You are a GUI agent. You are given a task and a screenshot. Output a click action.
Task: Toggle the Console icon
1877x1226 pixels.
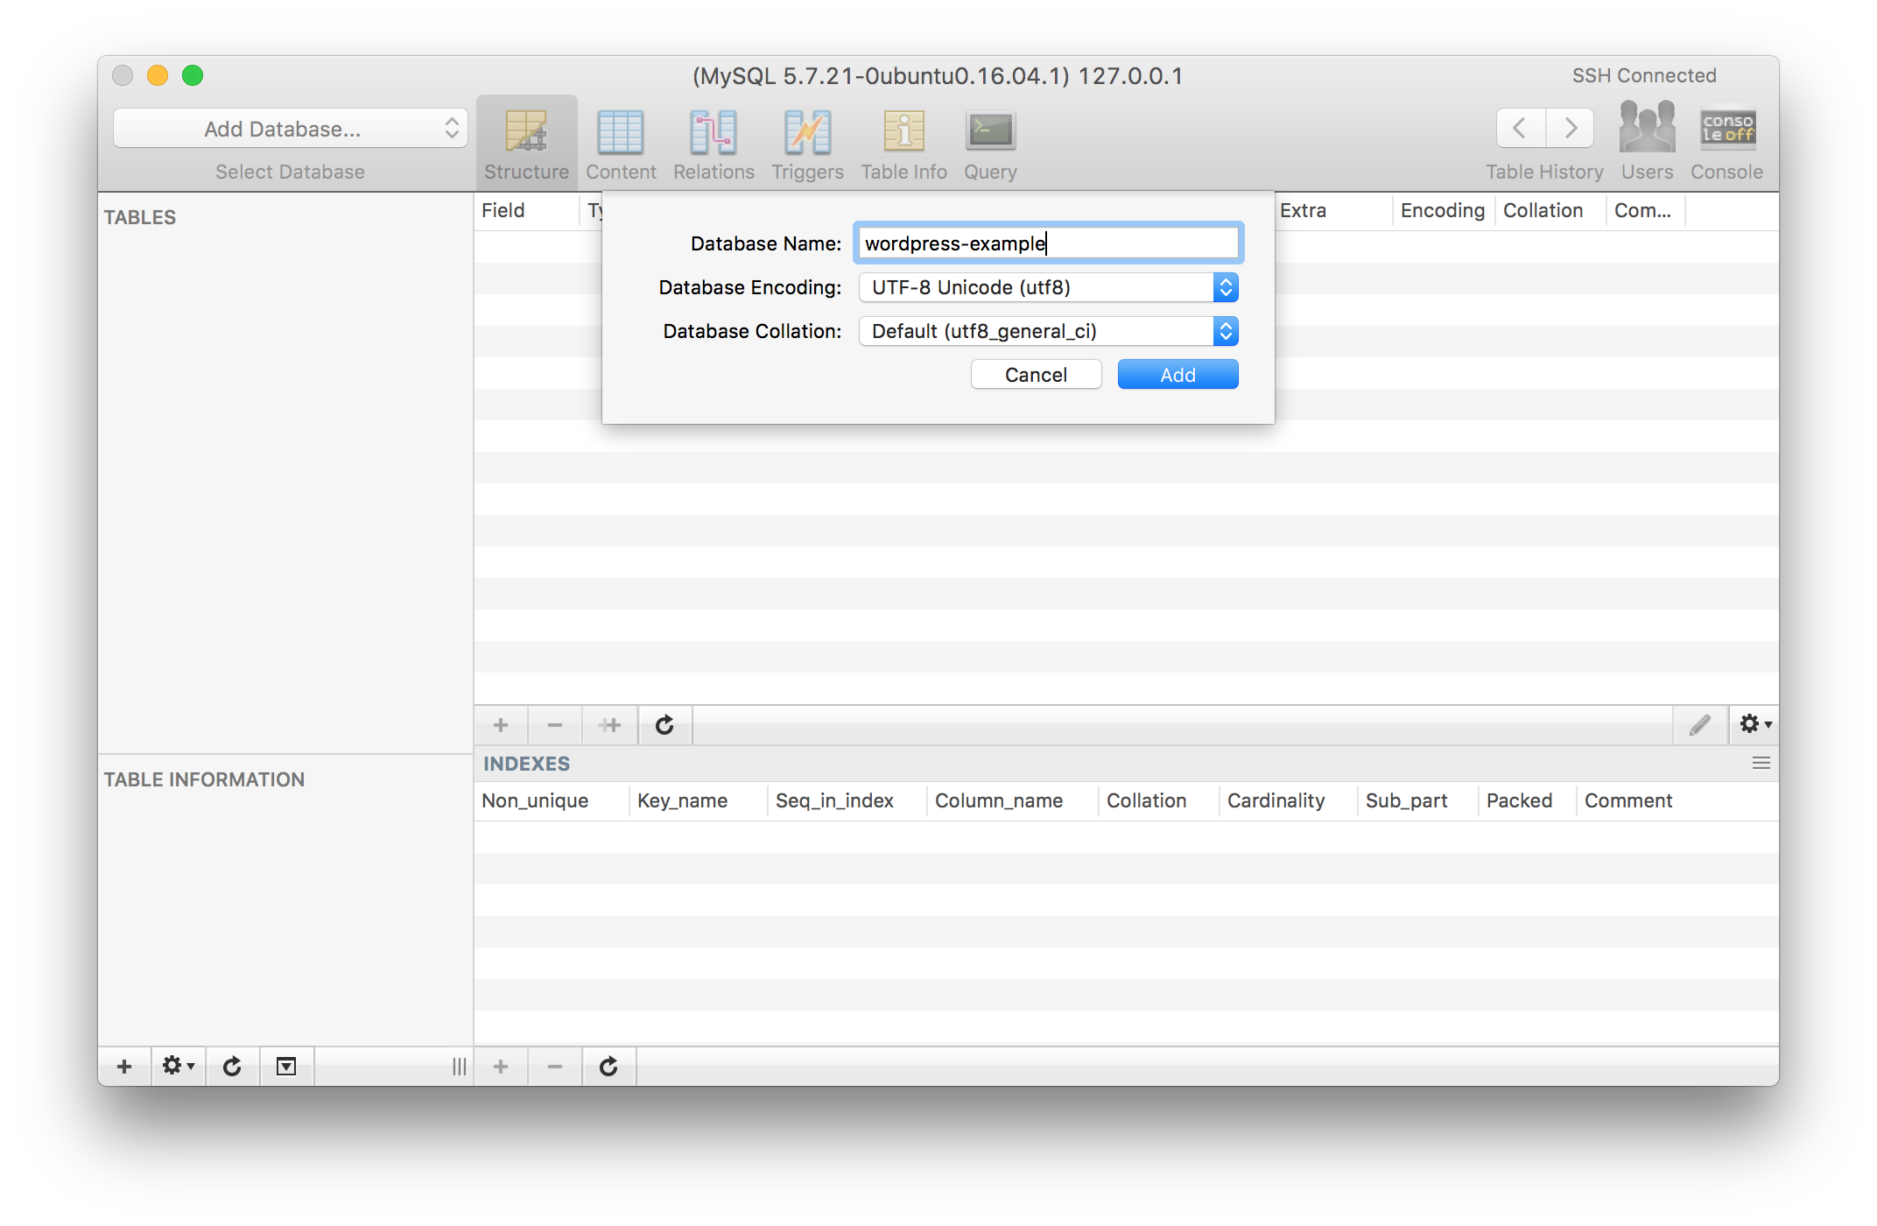click(x=1726, y=129)
